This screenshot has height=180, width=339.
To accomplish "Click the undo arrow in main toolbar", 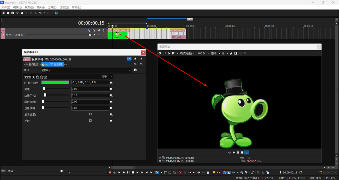I will 40,13.
